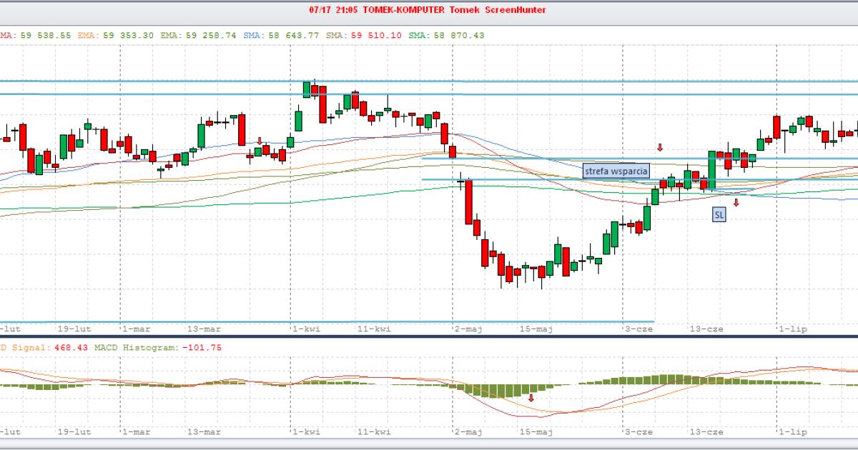
Task: Select the SL annotation box
Action: pyautogui.click(x=719, y=214)
